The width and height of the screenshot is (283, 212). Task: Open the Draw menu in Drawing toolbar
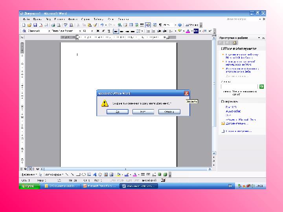pyautogui.click(x=29, y=174)
